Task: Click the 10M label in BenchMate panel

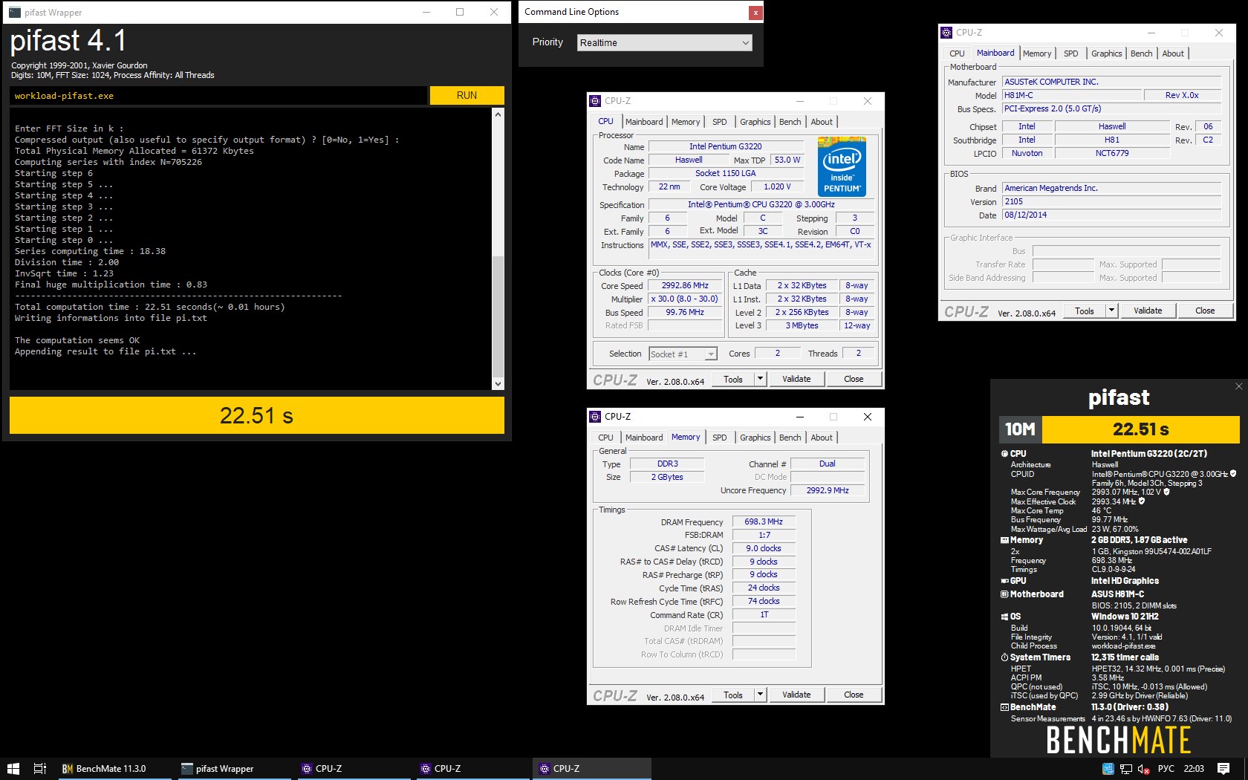Action: coord(1020,429)
